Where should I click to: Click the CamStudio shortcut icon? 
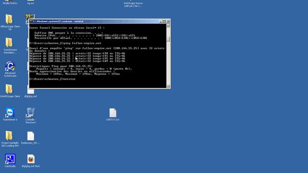(x=10, y=159)
